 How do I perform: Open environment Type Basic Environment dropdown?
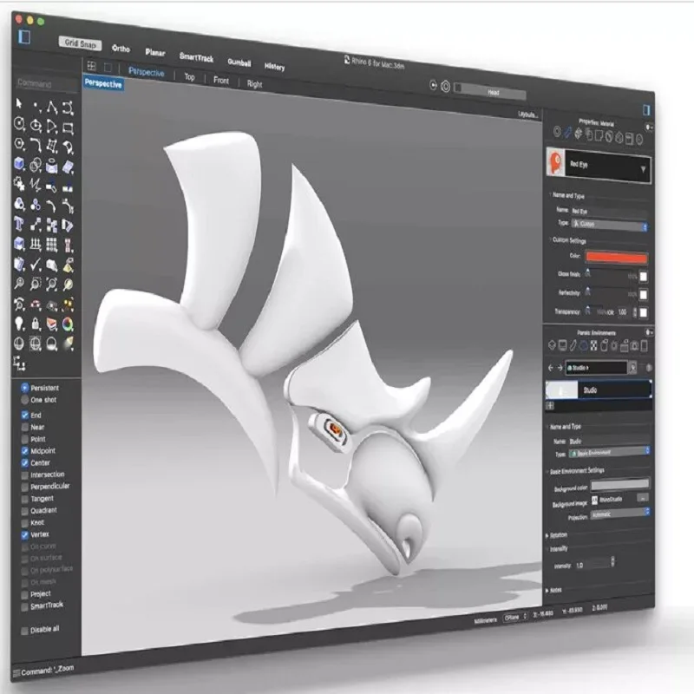609,452
